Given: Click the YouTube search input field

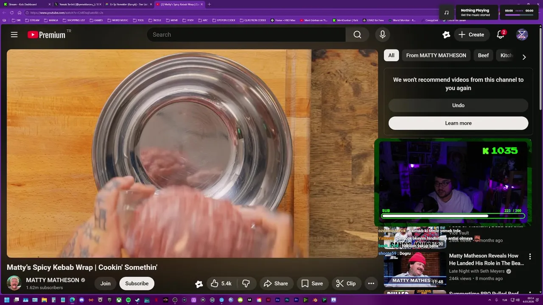Looking at the screenshot, I should (246, 35).
